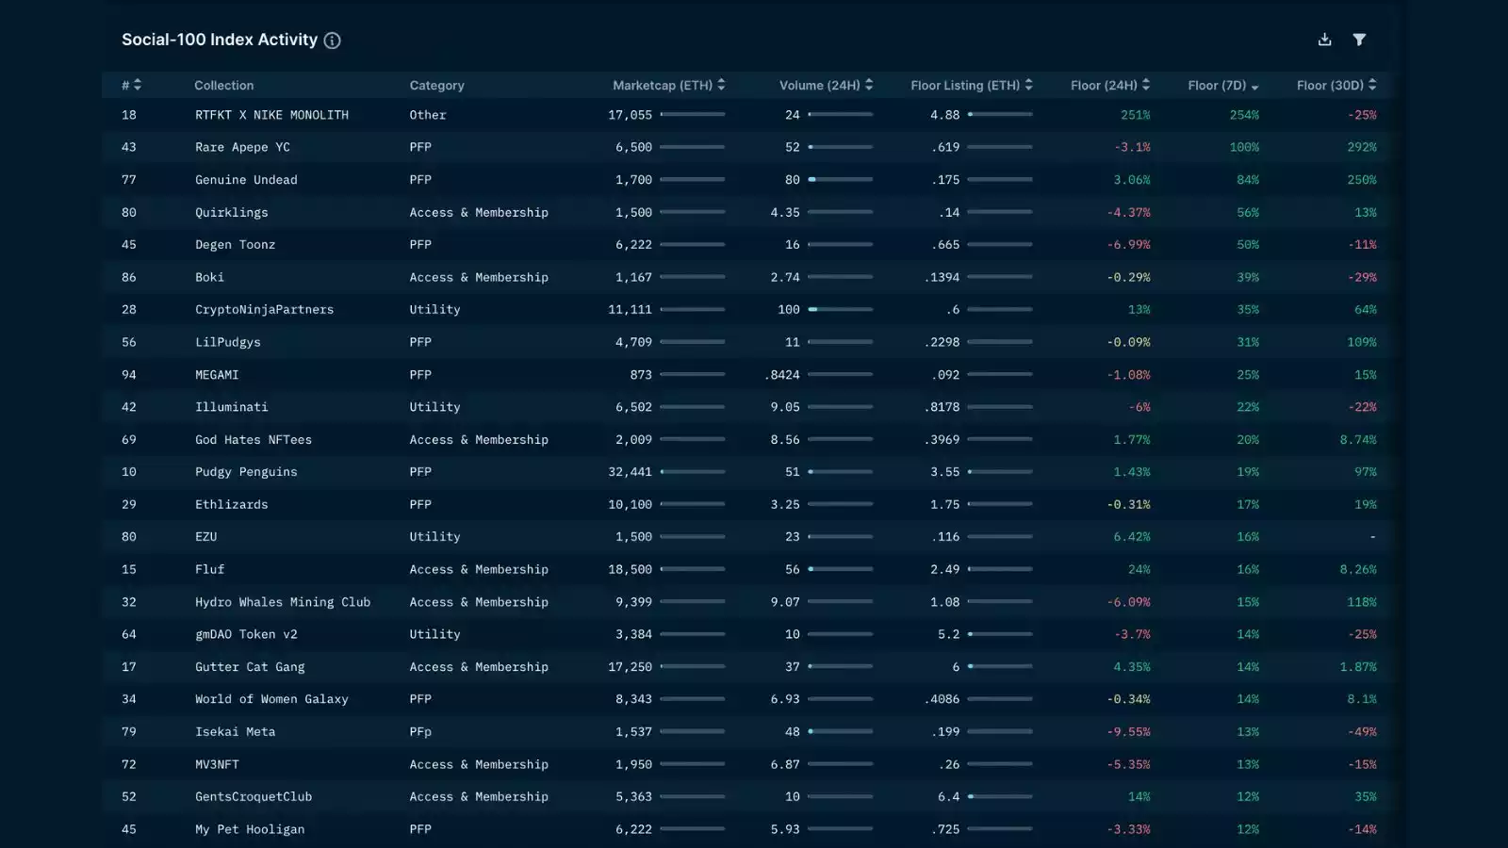Click -4.37% Floor 24H for Quirklings

click(x=1128, y=212)
